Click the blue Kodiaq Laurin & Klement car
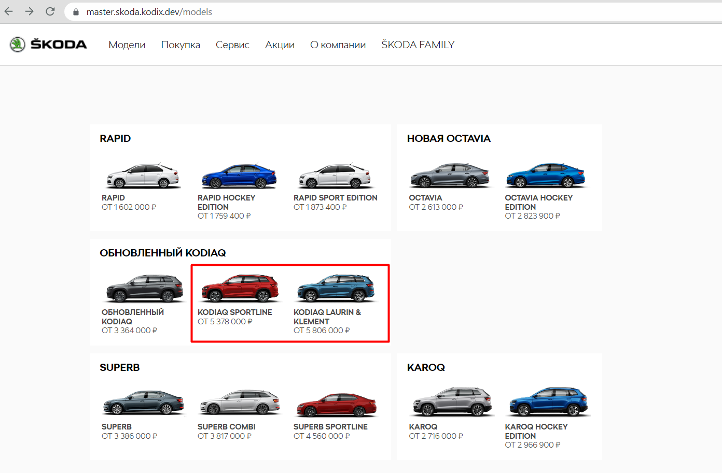 [x=336, y=288]
